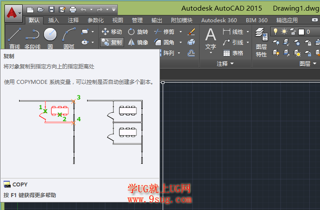Expand the 注释 panel title
320x210 pixels.
225,64
